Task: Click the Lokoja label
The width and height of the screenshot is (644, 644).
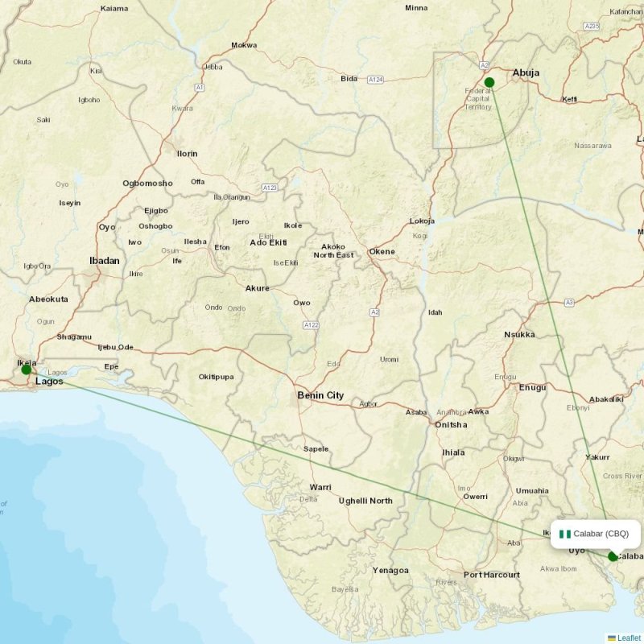Action: [x=422, y=221]
